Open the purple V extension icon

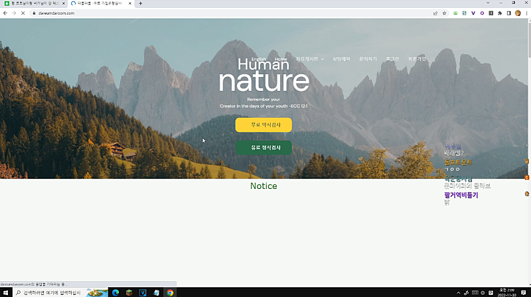coord(473,13)
